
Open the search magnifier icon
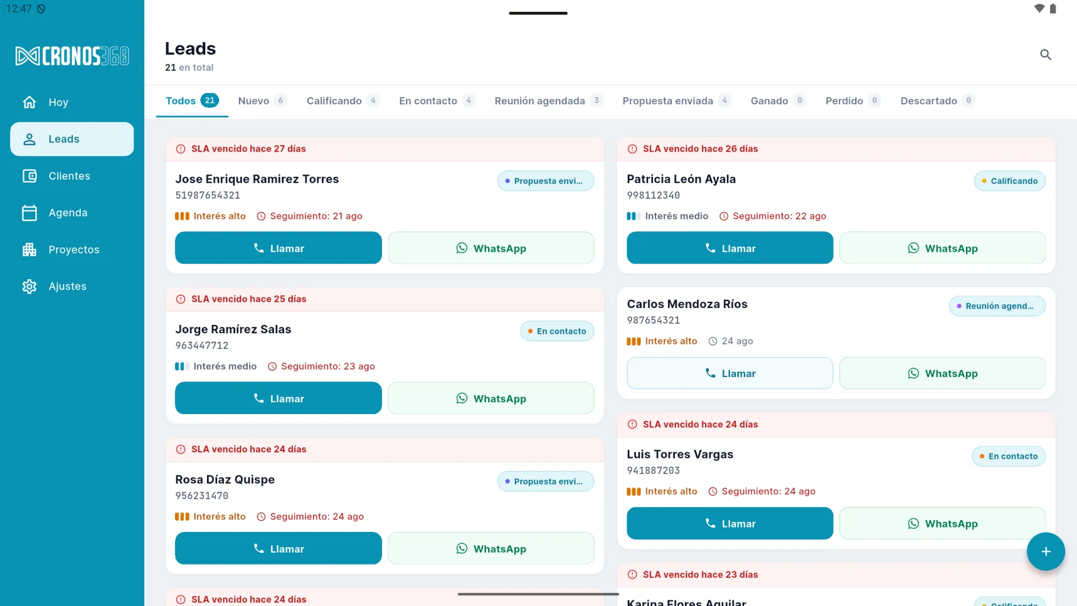[1046, 54]
